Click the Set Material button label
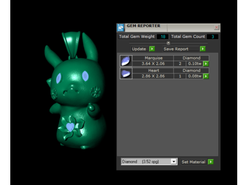Screen dimensions: 247x185 [x=194, y=162]
